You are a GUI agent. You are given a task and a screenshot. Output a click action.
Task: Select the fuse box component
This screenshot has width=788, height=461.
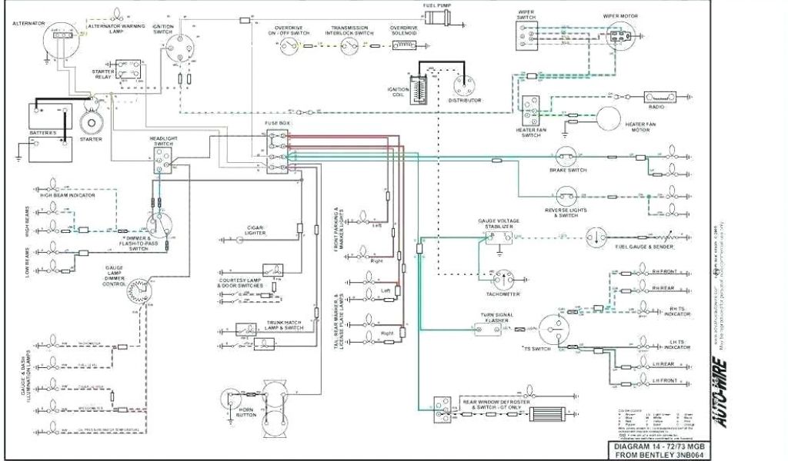click(278, 151)
